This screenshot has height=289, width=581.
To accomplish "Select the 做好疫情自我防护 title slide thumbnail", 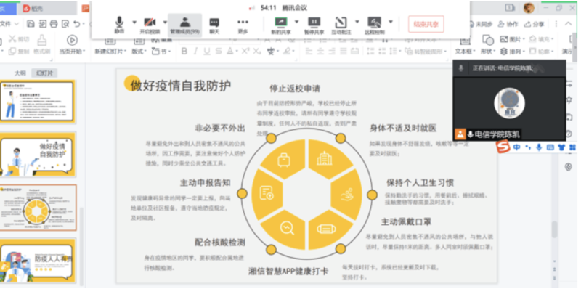I will (38, 154).
